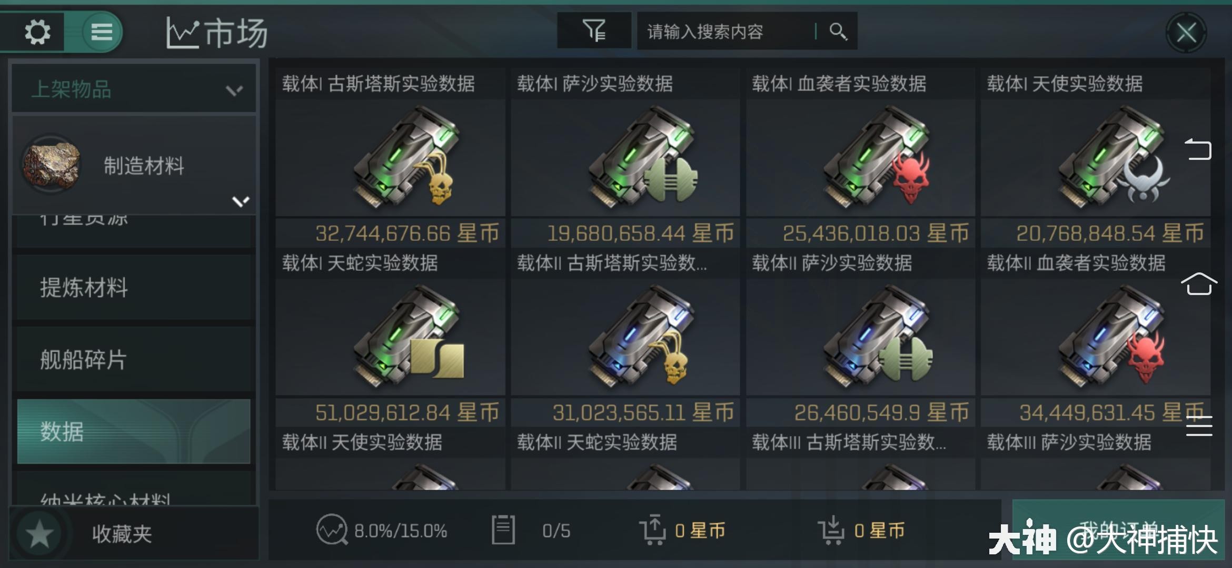Open 载体I 天蛇实验数据 item thumbnail
Screen dimensions: 1232x568
click(x=390, y=337)
